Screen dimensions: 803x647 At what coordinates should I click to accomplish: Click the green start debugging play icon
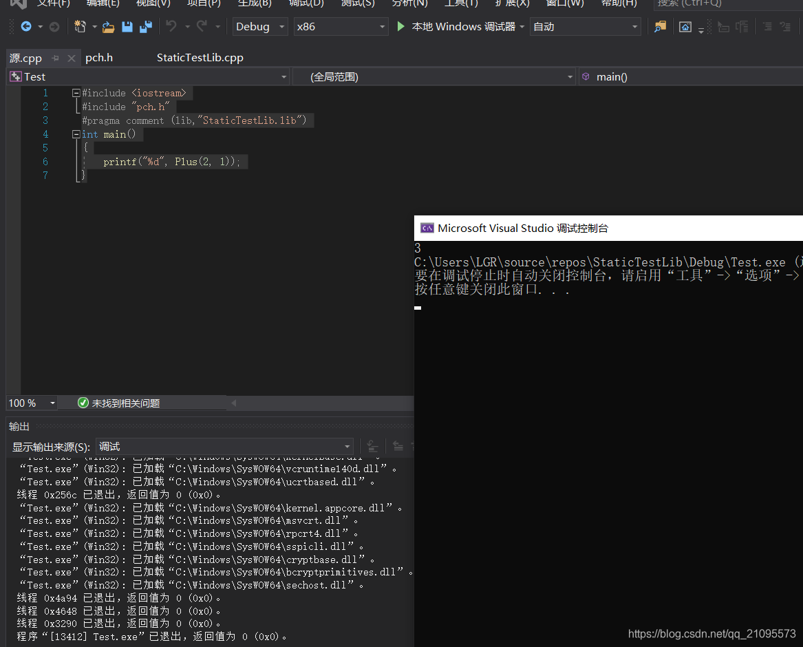(401, 26)
